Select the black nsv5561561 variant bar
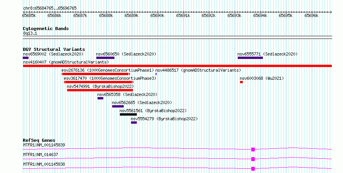The image size is (343, 173). (x=128, y=114)
